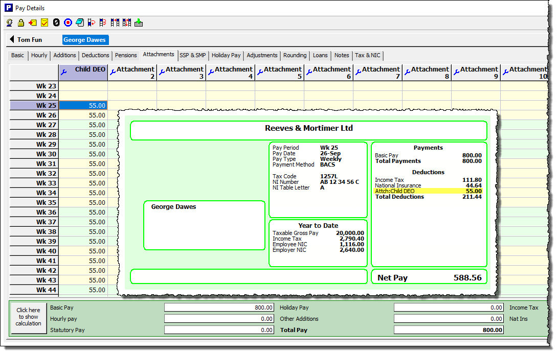Click the Wk 40 row header
This screenshot has height=354, width=558.
tap(34, 251)
